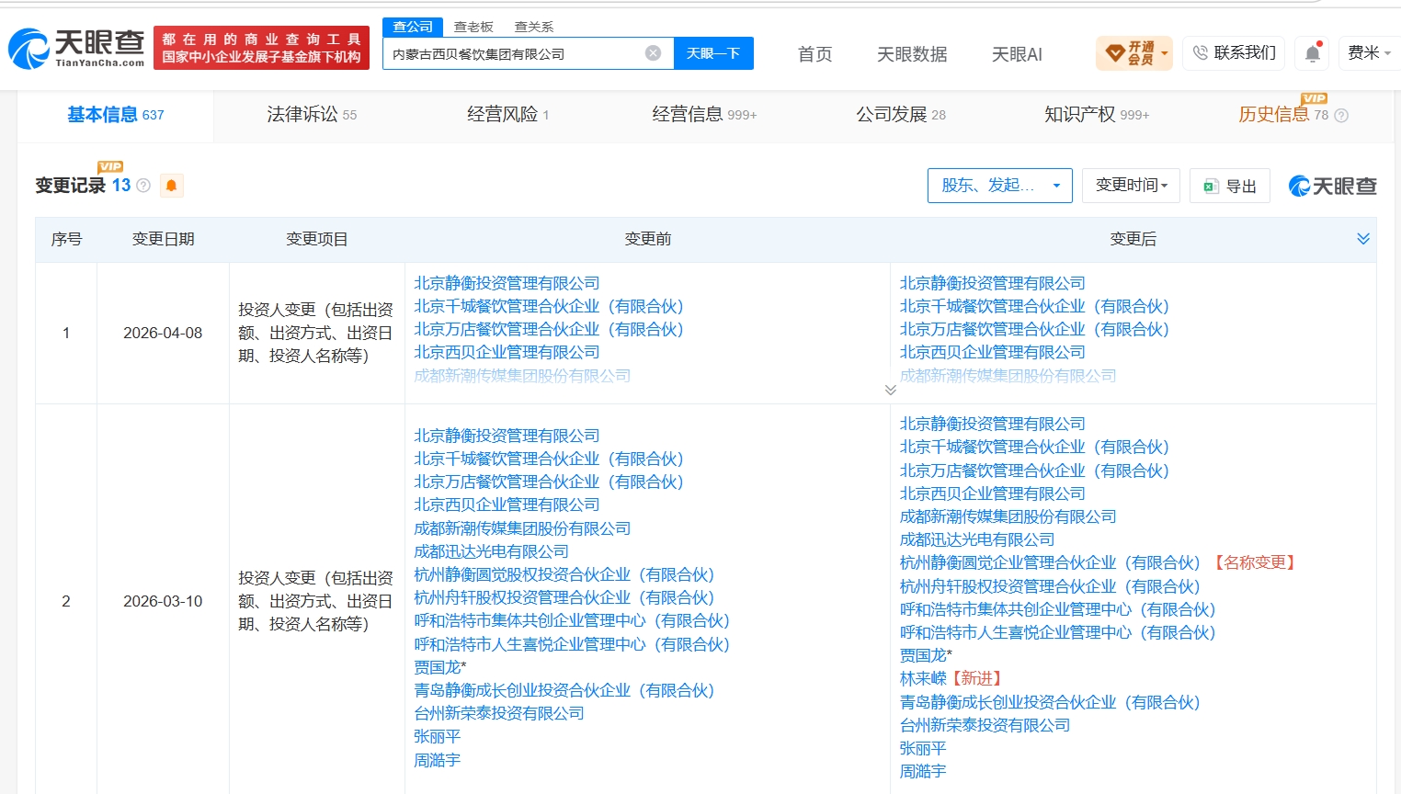Switch to the 查公司 search tab
Image resolution: width=1401 pixels, height=794 pixels.
pos(413,27)
